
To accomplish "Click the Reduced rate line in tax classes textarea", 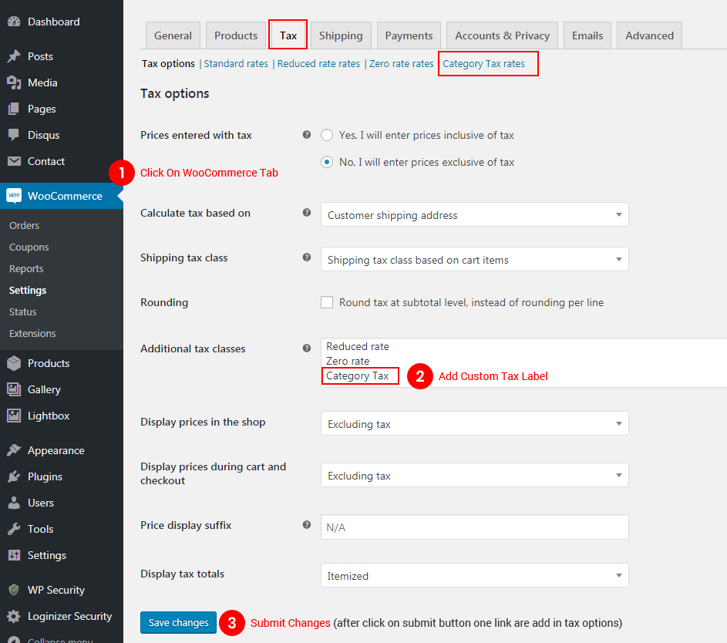I will coord(358,346).
